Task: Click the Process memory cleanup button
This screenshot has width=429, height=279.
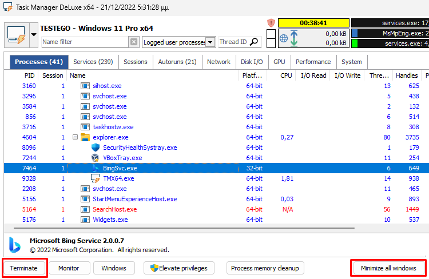Action: pyautogui.click(x=265, y=268)
